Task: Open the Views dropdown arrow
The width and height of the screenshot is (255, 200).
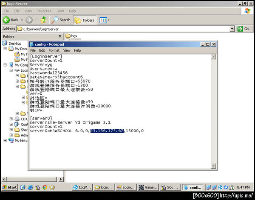Action: pyautogui.click(x=109, y=20)
